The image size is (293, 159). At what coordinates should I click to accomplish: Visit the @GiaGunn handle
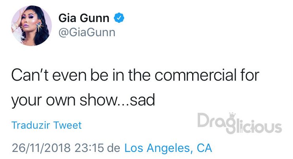[x=87, y=33]
